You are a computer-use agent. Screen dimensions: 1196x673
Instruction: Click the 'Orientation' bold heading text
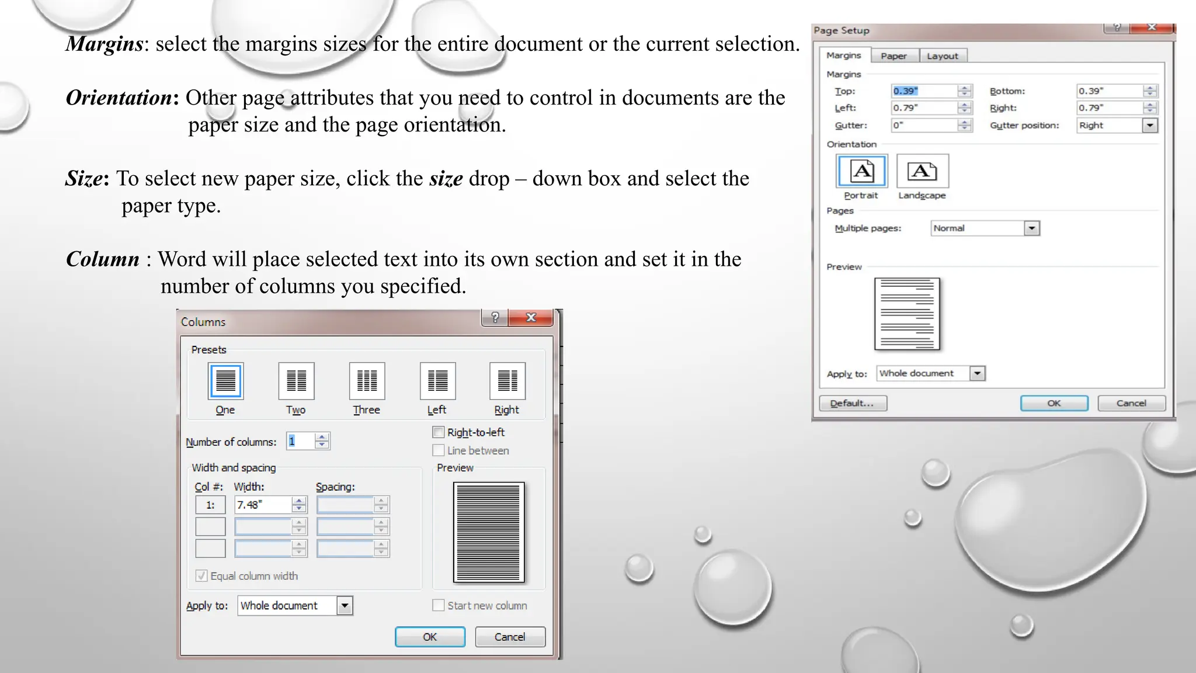tap(119, 98)
